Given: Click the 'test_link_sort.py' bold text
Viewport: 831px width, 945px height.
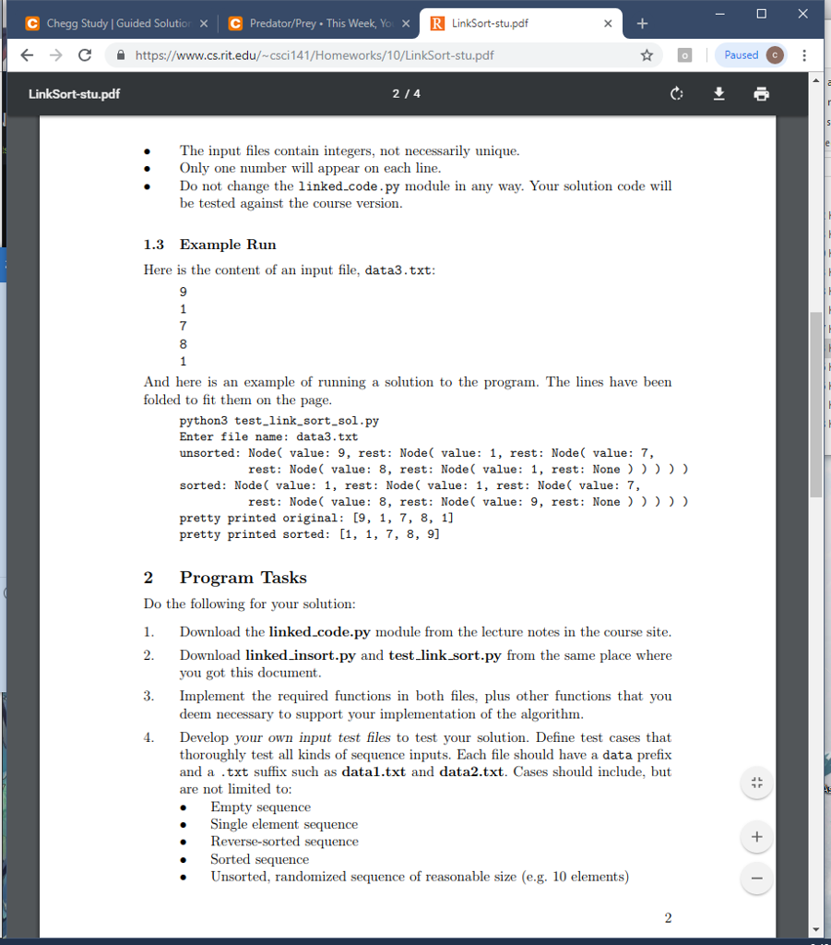Looking at the screenshot, I should point(445,656).
